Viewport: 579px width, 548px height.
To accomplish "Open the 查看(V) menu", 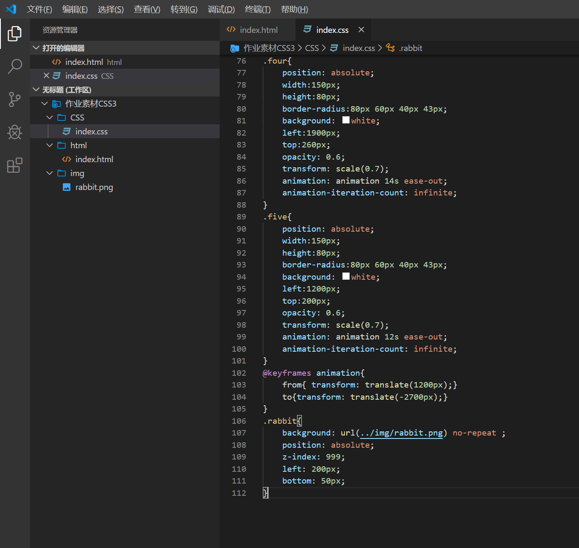I will pyautogui.click(x=147, y=9).
